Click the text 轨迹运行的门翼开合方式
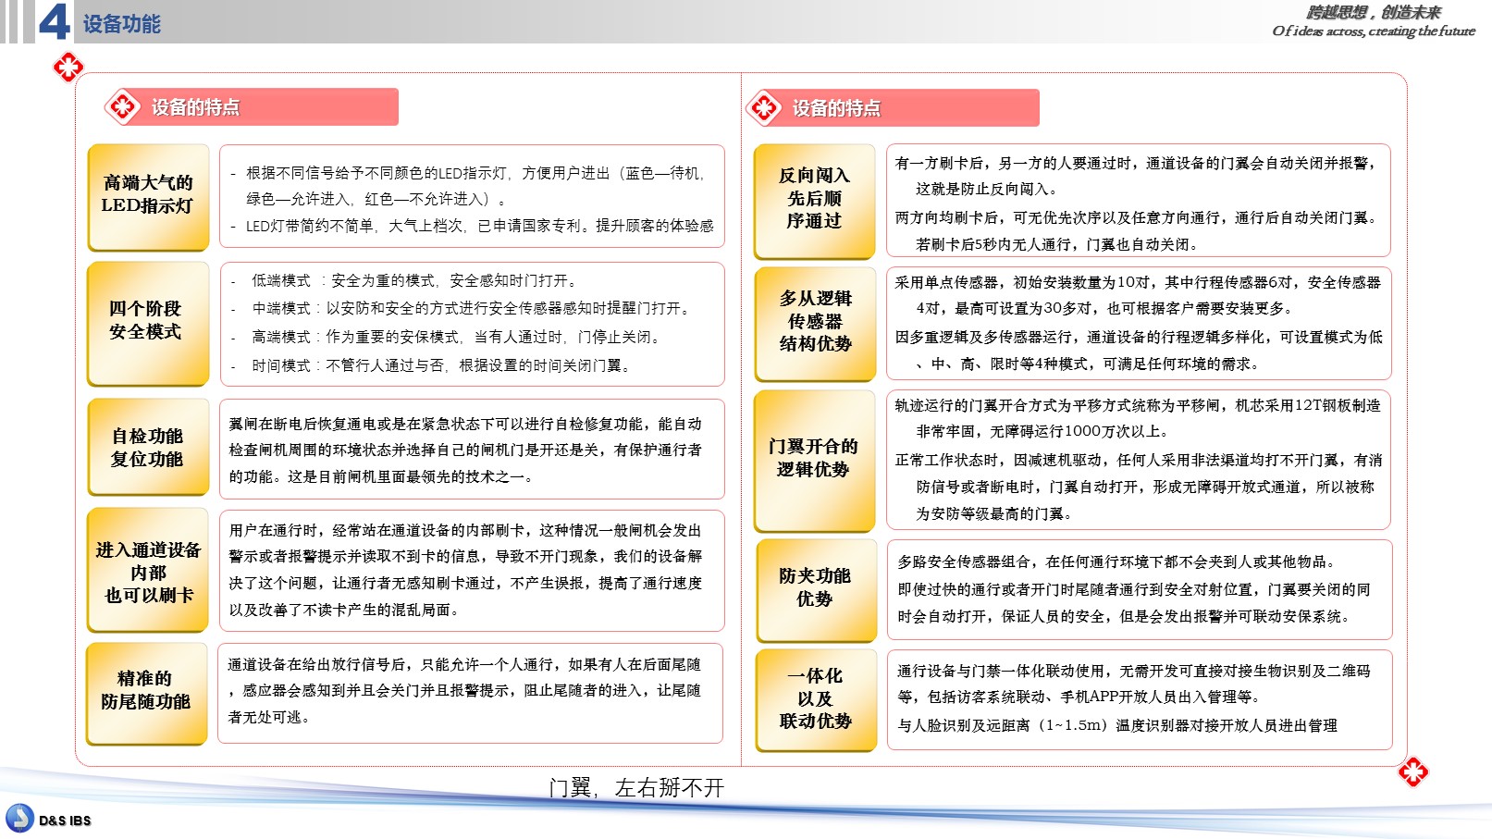 1138,418
